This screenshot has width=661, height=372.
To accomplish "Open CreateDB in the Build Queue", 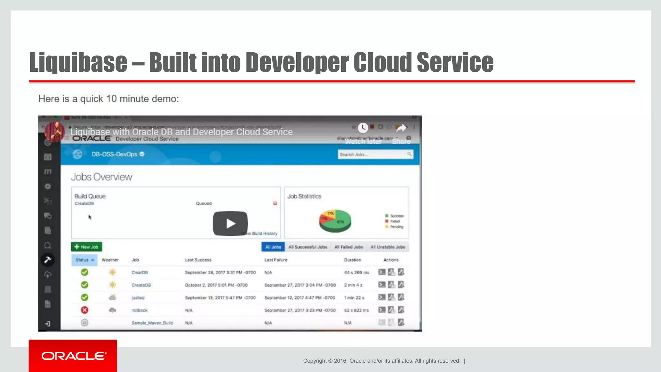I will 84,203.
